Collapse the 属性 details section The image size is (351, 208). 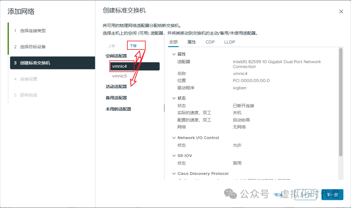coord(174,54)
